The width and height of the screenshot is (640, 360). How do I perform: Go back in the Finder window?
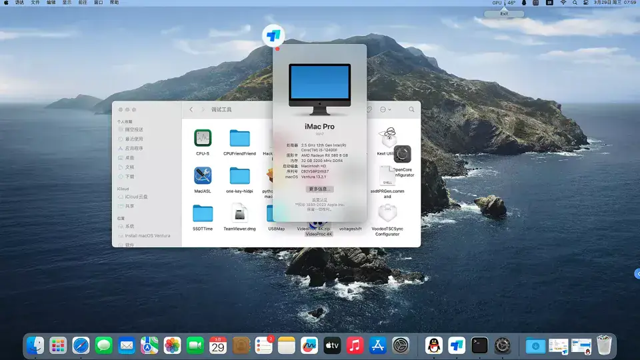[191, 109]
